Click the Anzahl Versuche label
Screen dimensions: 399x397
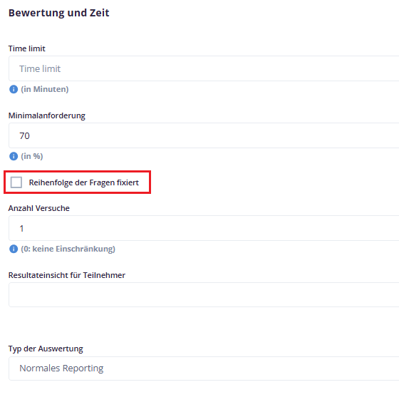pyautogui.click(x=39, y=208)
